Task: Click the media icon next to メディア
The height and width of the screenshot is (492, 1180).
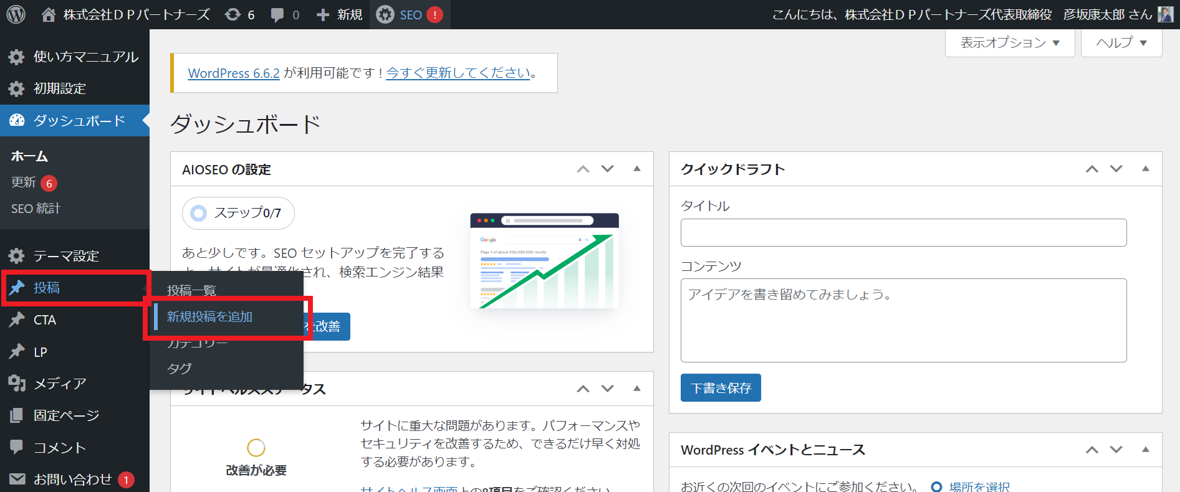Action: click(17, 384)
